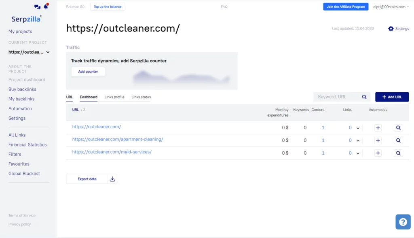Click the Keywords column header
The width and height of the screenshot is (414, 238).
pyautogui.click(x=301, y=110)
